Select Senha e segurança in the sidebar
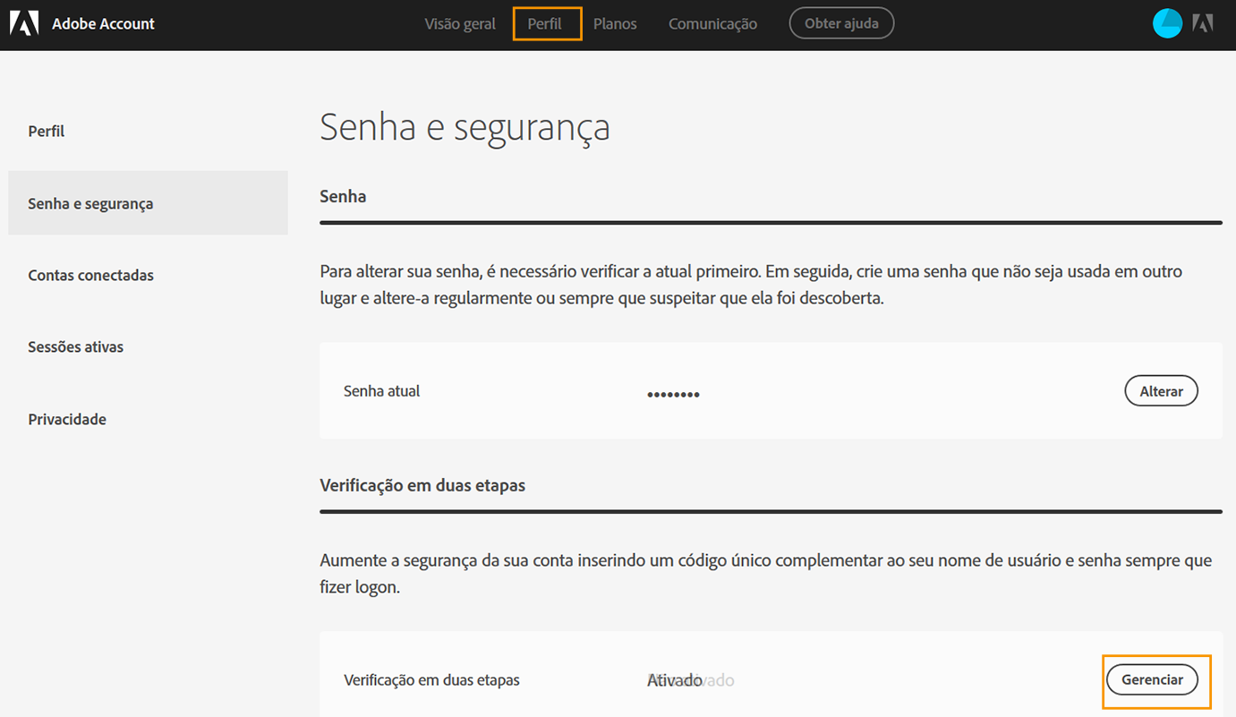Viewport: 1236px width, 717px height. tap(90, 203)
